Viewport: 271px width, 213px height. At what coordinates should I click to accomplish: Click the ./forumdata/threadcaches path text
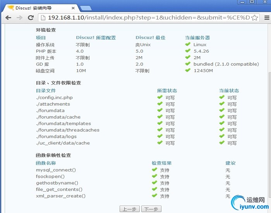68,130
